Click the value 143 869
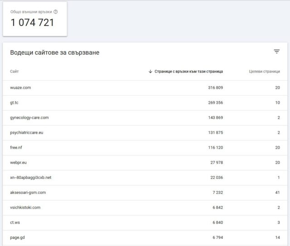Viewport: 290px width, 246px height. [x=216, y=118]
